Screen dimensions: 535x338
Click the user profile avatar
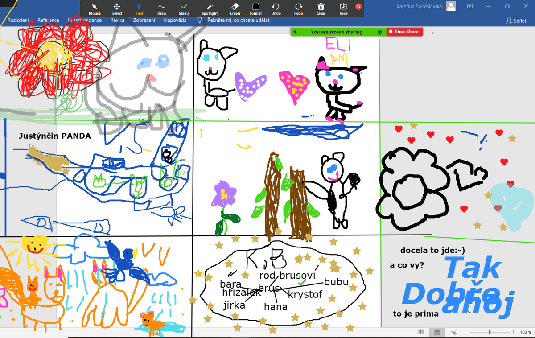451,6
